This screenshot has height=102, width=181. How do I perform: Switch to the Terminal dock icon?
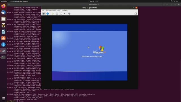pyautogui.click(x=3, y=57)
